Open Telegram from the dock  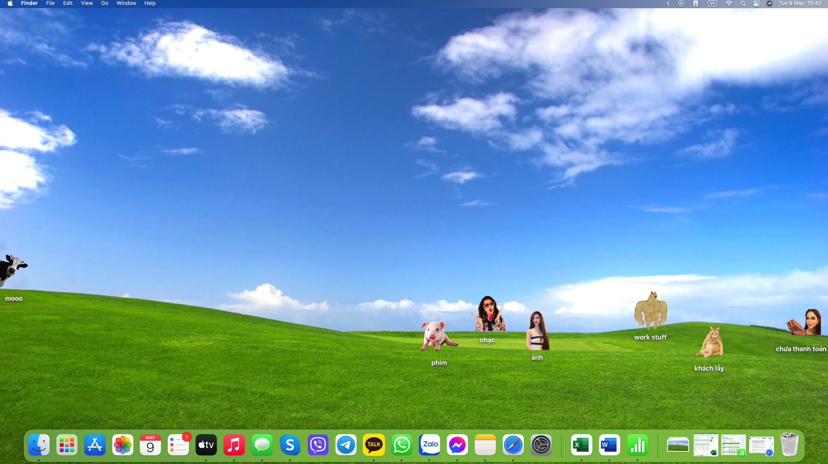point(346,445)
